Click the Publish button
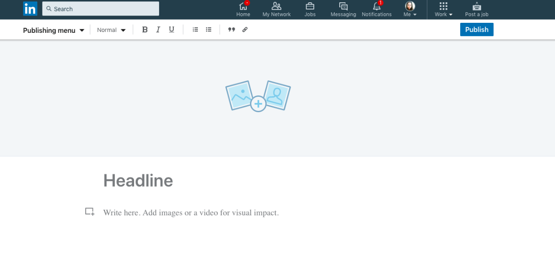555x266 pixels. tap(477, 30)
